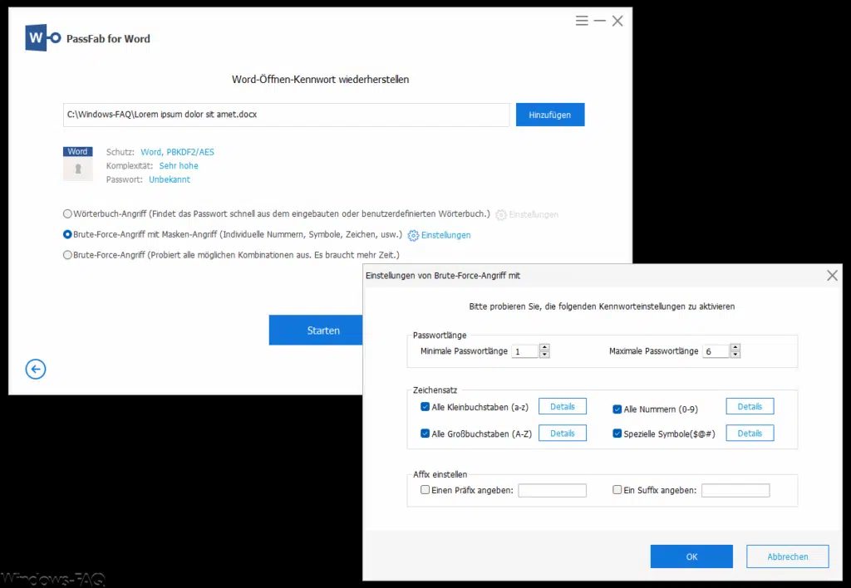851x588 pixels.
Task: Close the Brute-Force settings dialog
Action: point(832,276)
